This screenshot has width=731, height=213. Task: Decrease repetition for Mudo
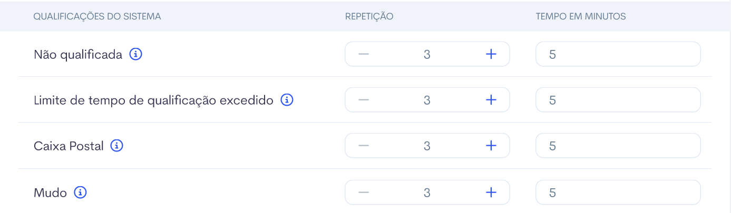click(x=364, y=192)
